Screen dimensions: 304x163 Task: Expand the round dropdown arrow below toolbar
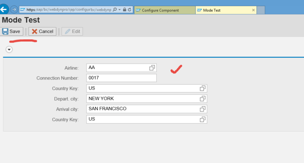pos(9,50)
